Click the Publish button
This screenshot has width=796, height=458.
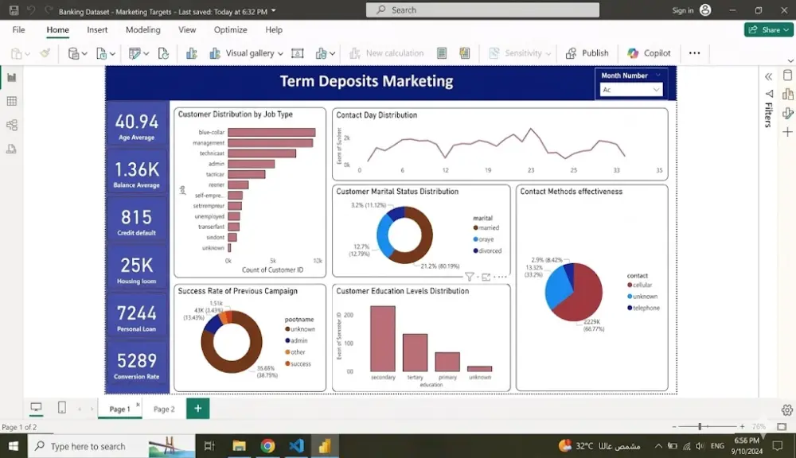tap(588, 52)
